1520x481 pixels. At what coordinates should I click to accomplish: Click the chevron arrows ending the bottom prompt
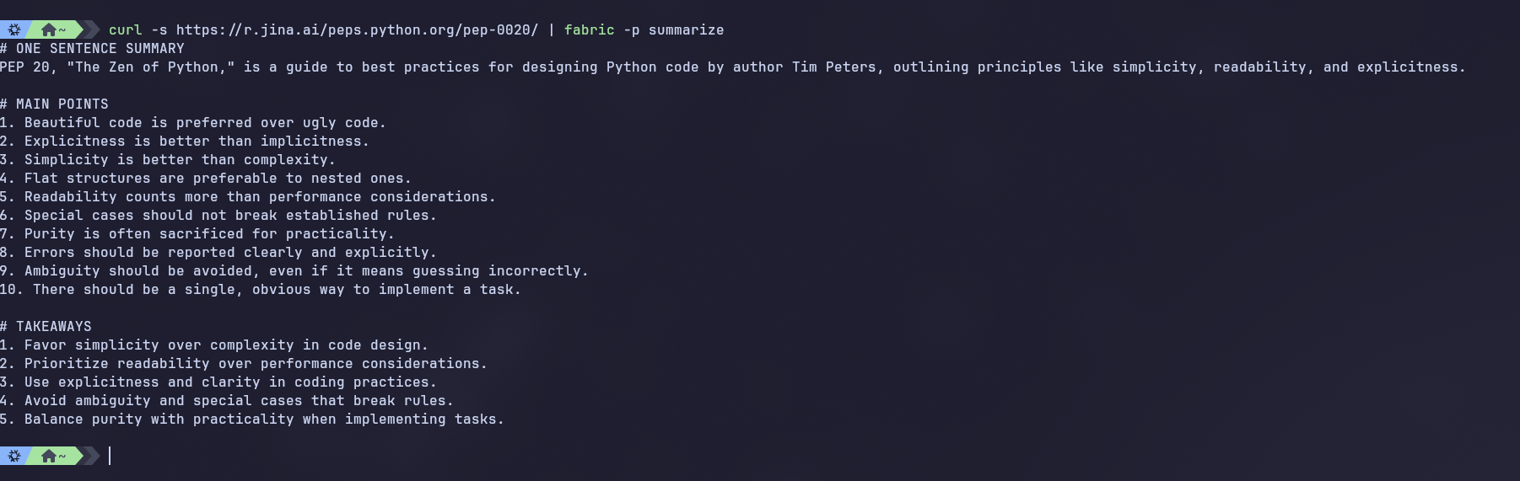(89, 456)
